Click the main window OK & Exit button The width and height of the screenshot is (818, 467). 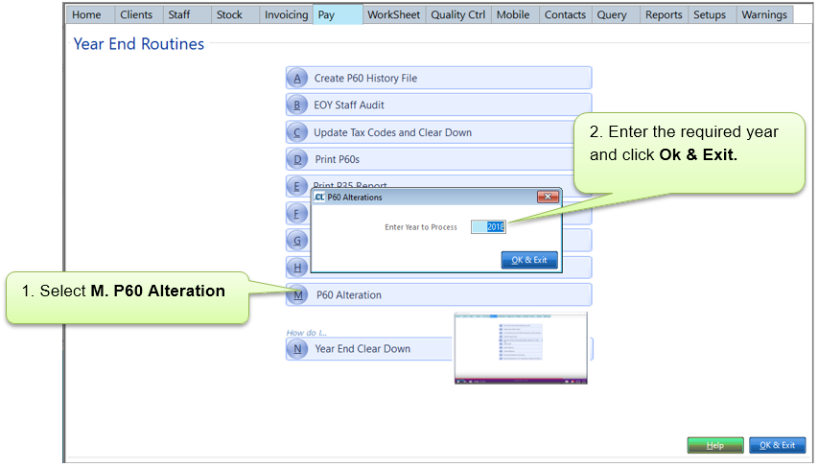(777, 445)
